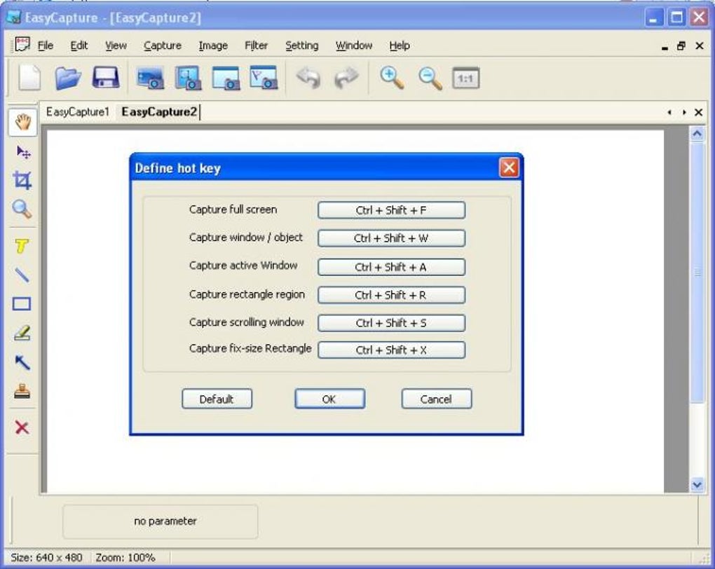The height and width of the screenshot is (569, 715).
Task: Click the 'Capture full screen' label
Action: pos(233,210)
